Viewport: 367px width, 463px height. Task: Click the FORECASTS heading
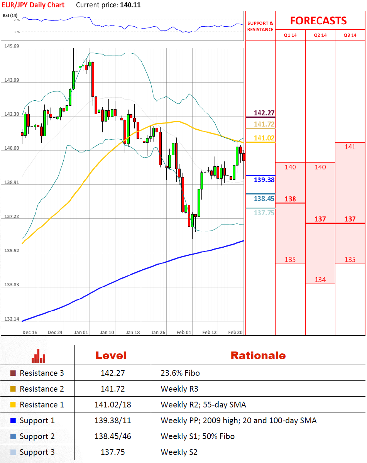coord(318,20)
